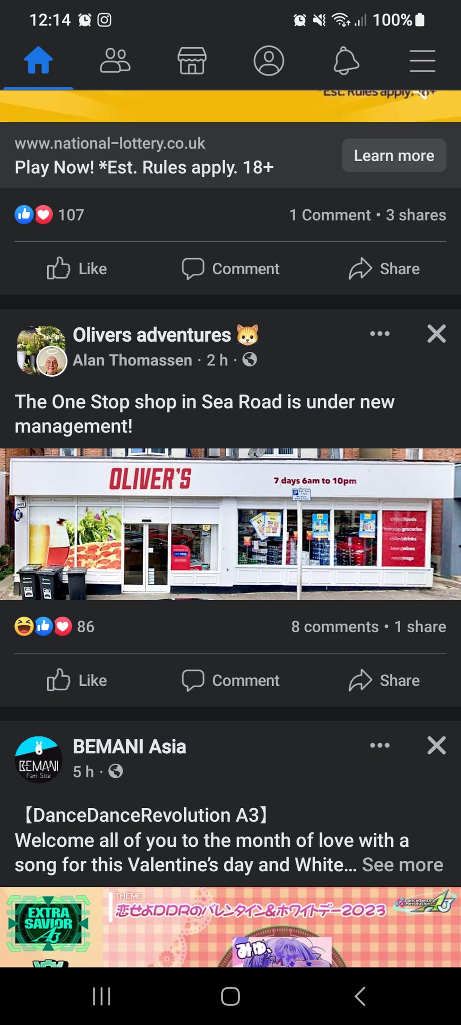Share the Olivers adventures post
This screenshot has height=1025, width=461.
coord(384,681)
